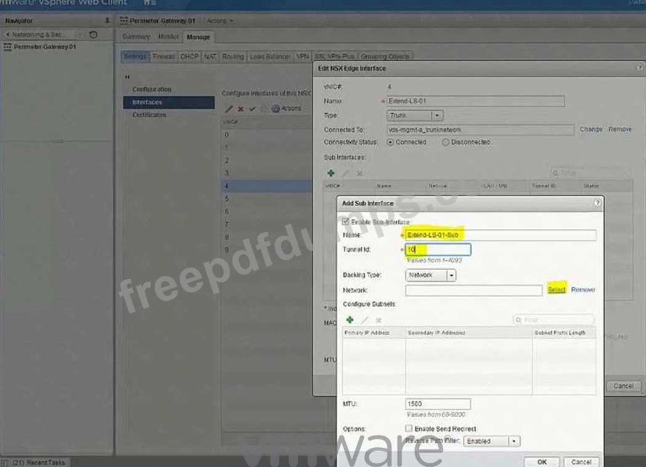Open the Grouping Objects sub-tab
The height and width of the screenshot is (467, 646).
pyautogui.click(x=385, y=57)
